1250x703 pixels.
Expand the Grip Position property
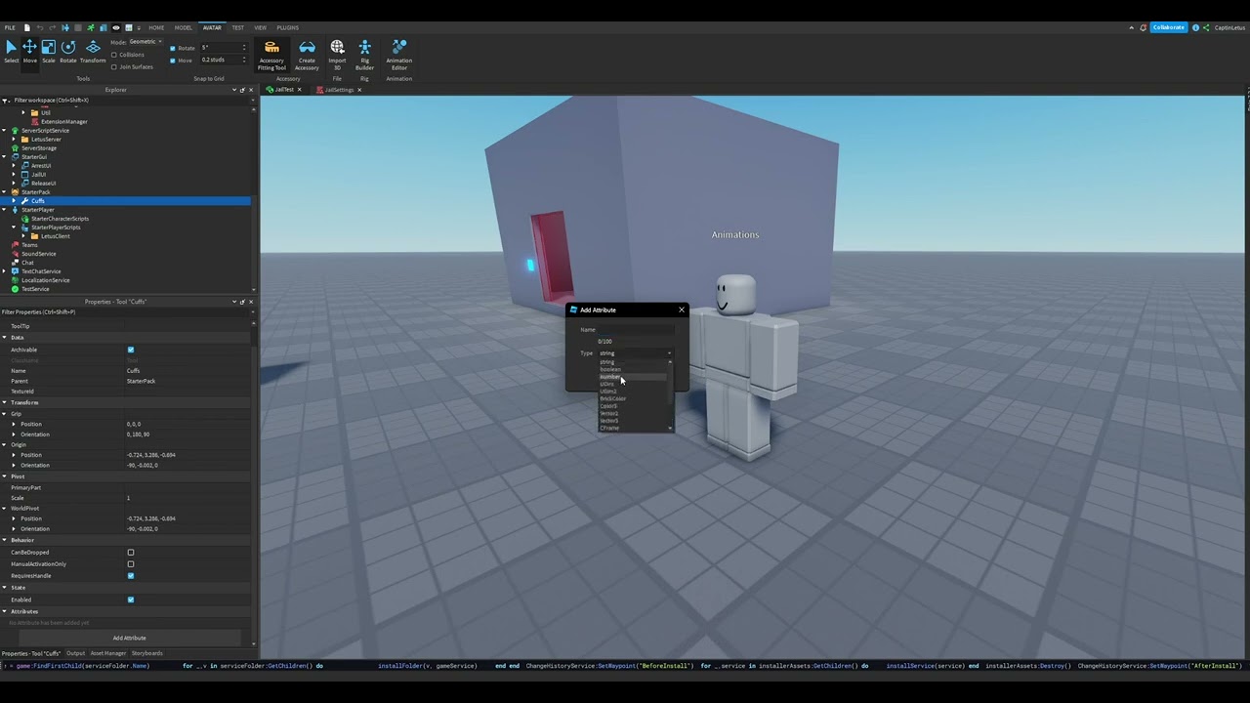tap(14, 424)
